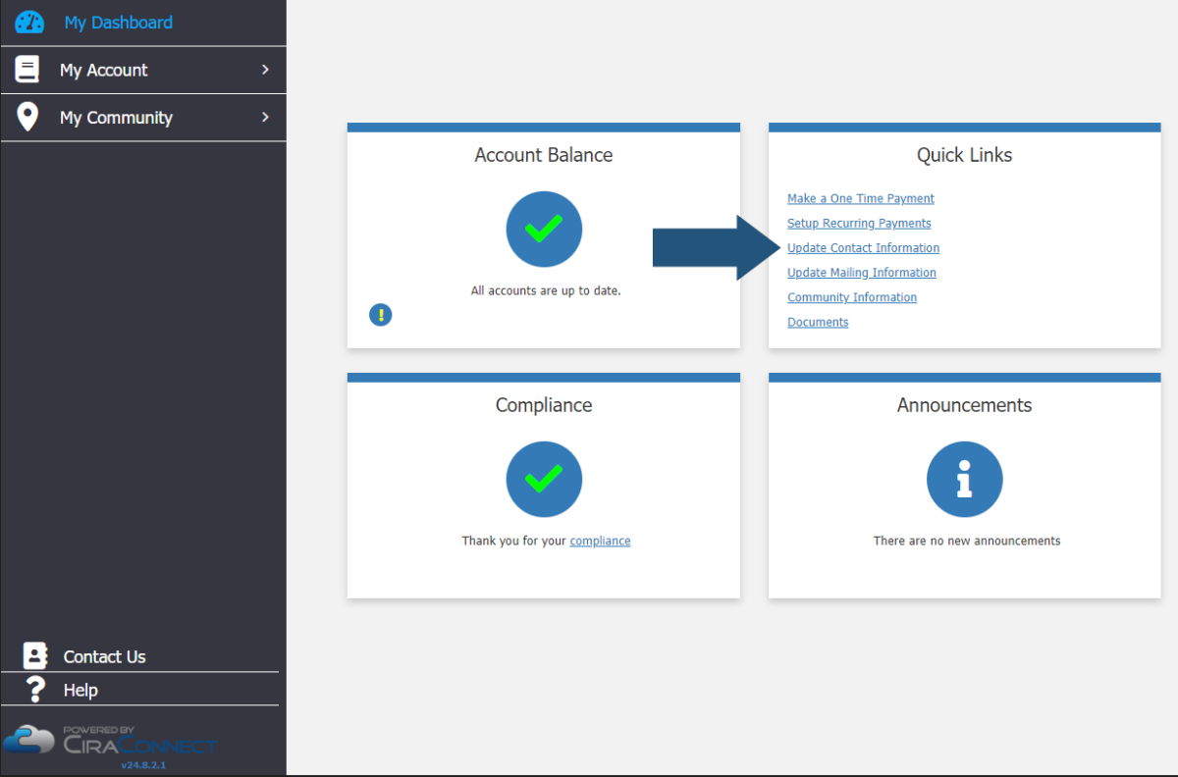Viewport: 1178px width, 777px height.
Task: Click the Account Balance green checkmark icon
Action: (x=544, y=230)
